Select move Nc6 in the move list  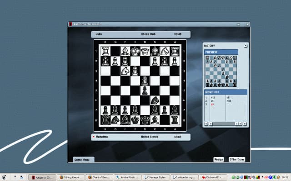pyautogui.click(x=229, y=101)
